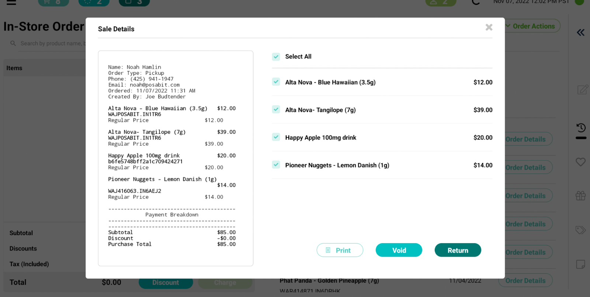Collapse the right sidebar with double chevron
590x297 pixels.
[580, 32]
